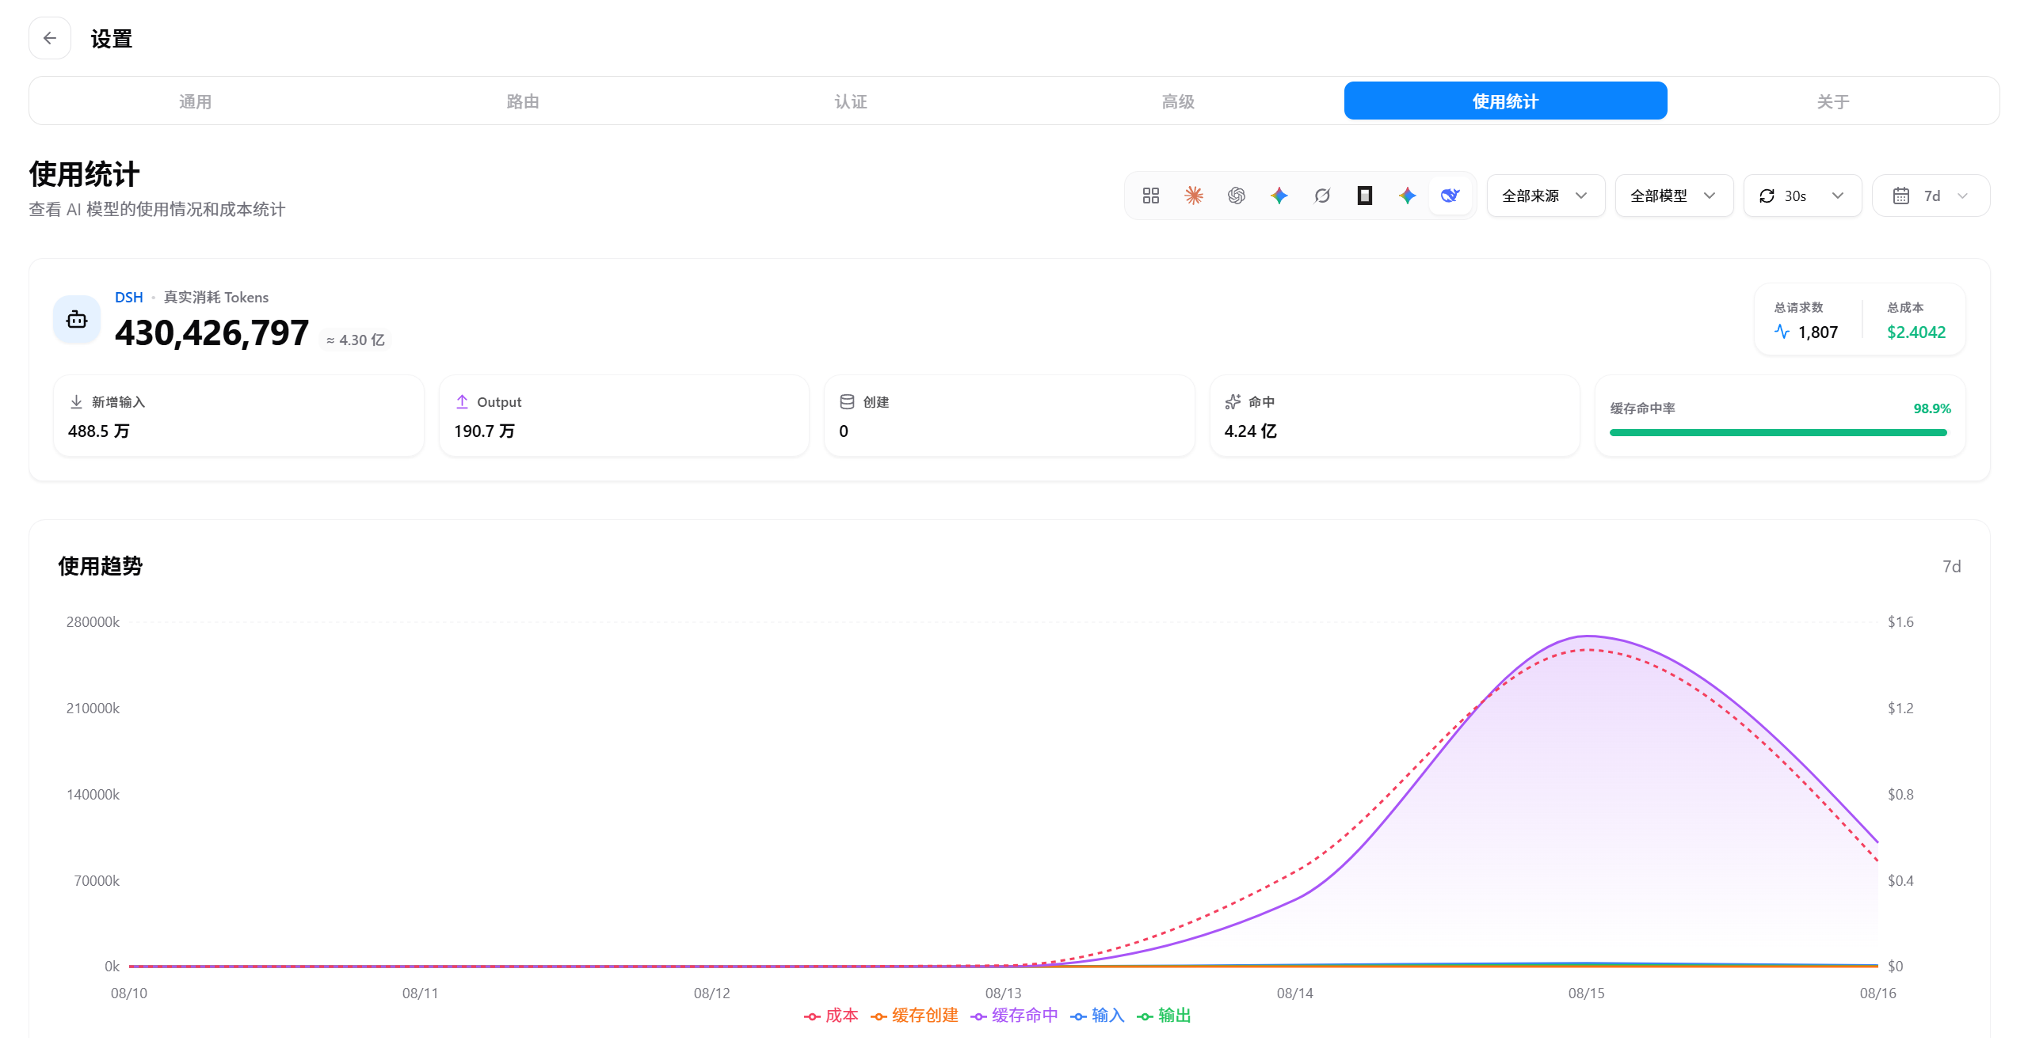This screenshot has height=1056, width=2028.
Task: Filter by the OpenAI logo icon
Action: (x=1237, y=196)
